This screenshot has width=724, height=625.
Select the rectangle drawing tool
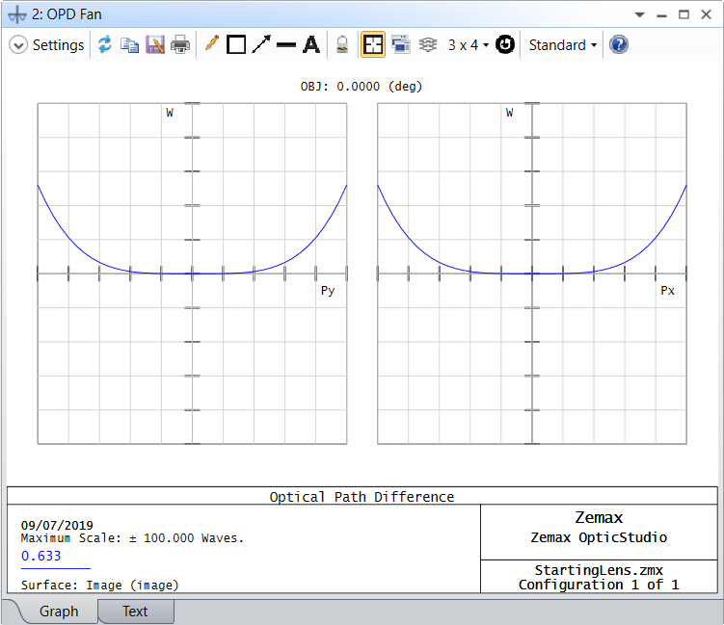point(236,45)
